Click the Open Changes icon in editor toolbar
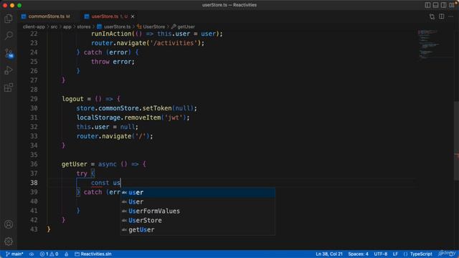This screenshot has width=459, height=258. pos(432,16)
